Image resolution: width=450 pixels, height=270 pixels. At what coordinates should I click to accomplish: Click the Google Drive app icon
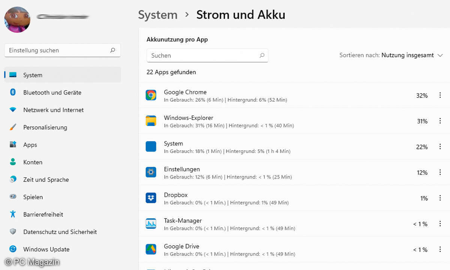coord(151,249)
